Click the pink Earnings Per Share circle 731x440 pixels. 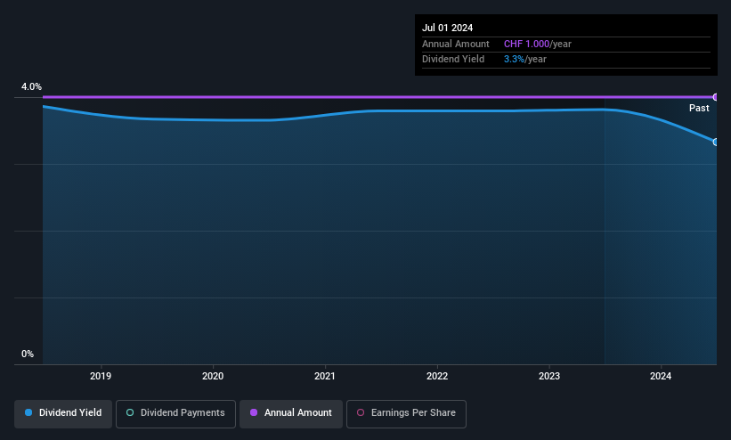coord(361,413)
